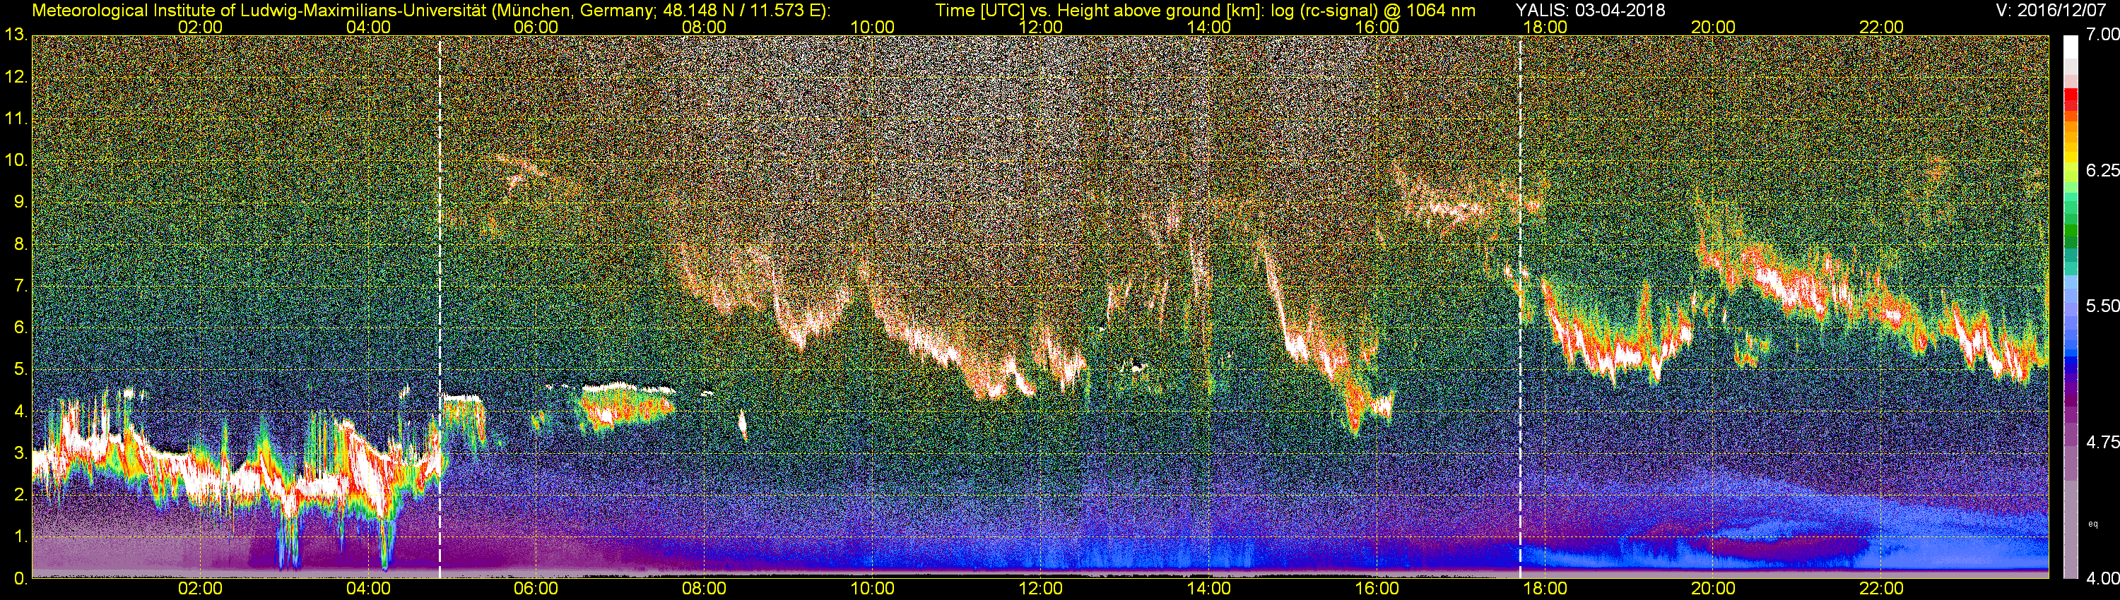Click the 16:00 label on the top time axis
2120x600 pixels.
click(1377, 27)
